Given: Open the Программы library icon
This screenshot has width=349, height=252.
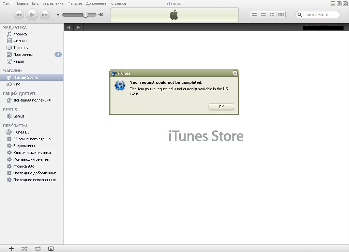Looking at the screenshot, I should click(x=9, y=54).
